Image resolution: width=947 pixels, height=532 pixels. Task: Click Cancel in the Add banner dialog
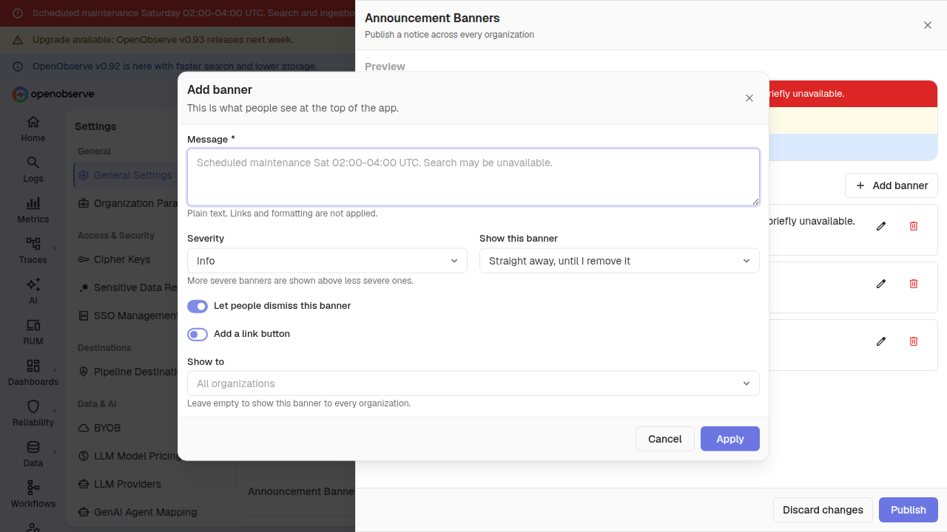(664, 439)
